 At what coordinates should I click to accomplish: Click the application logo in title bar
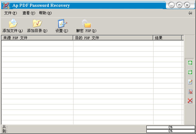[x=6, y=5]
